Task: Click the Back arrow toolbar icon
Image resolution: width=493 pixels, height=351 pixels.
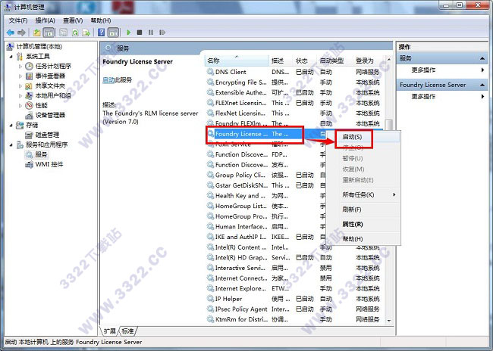Action: 11,33
